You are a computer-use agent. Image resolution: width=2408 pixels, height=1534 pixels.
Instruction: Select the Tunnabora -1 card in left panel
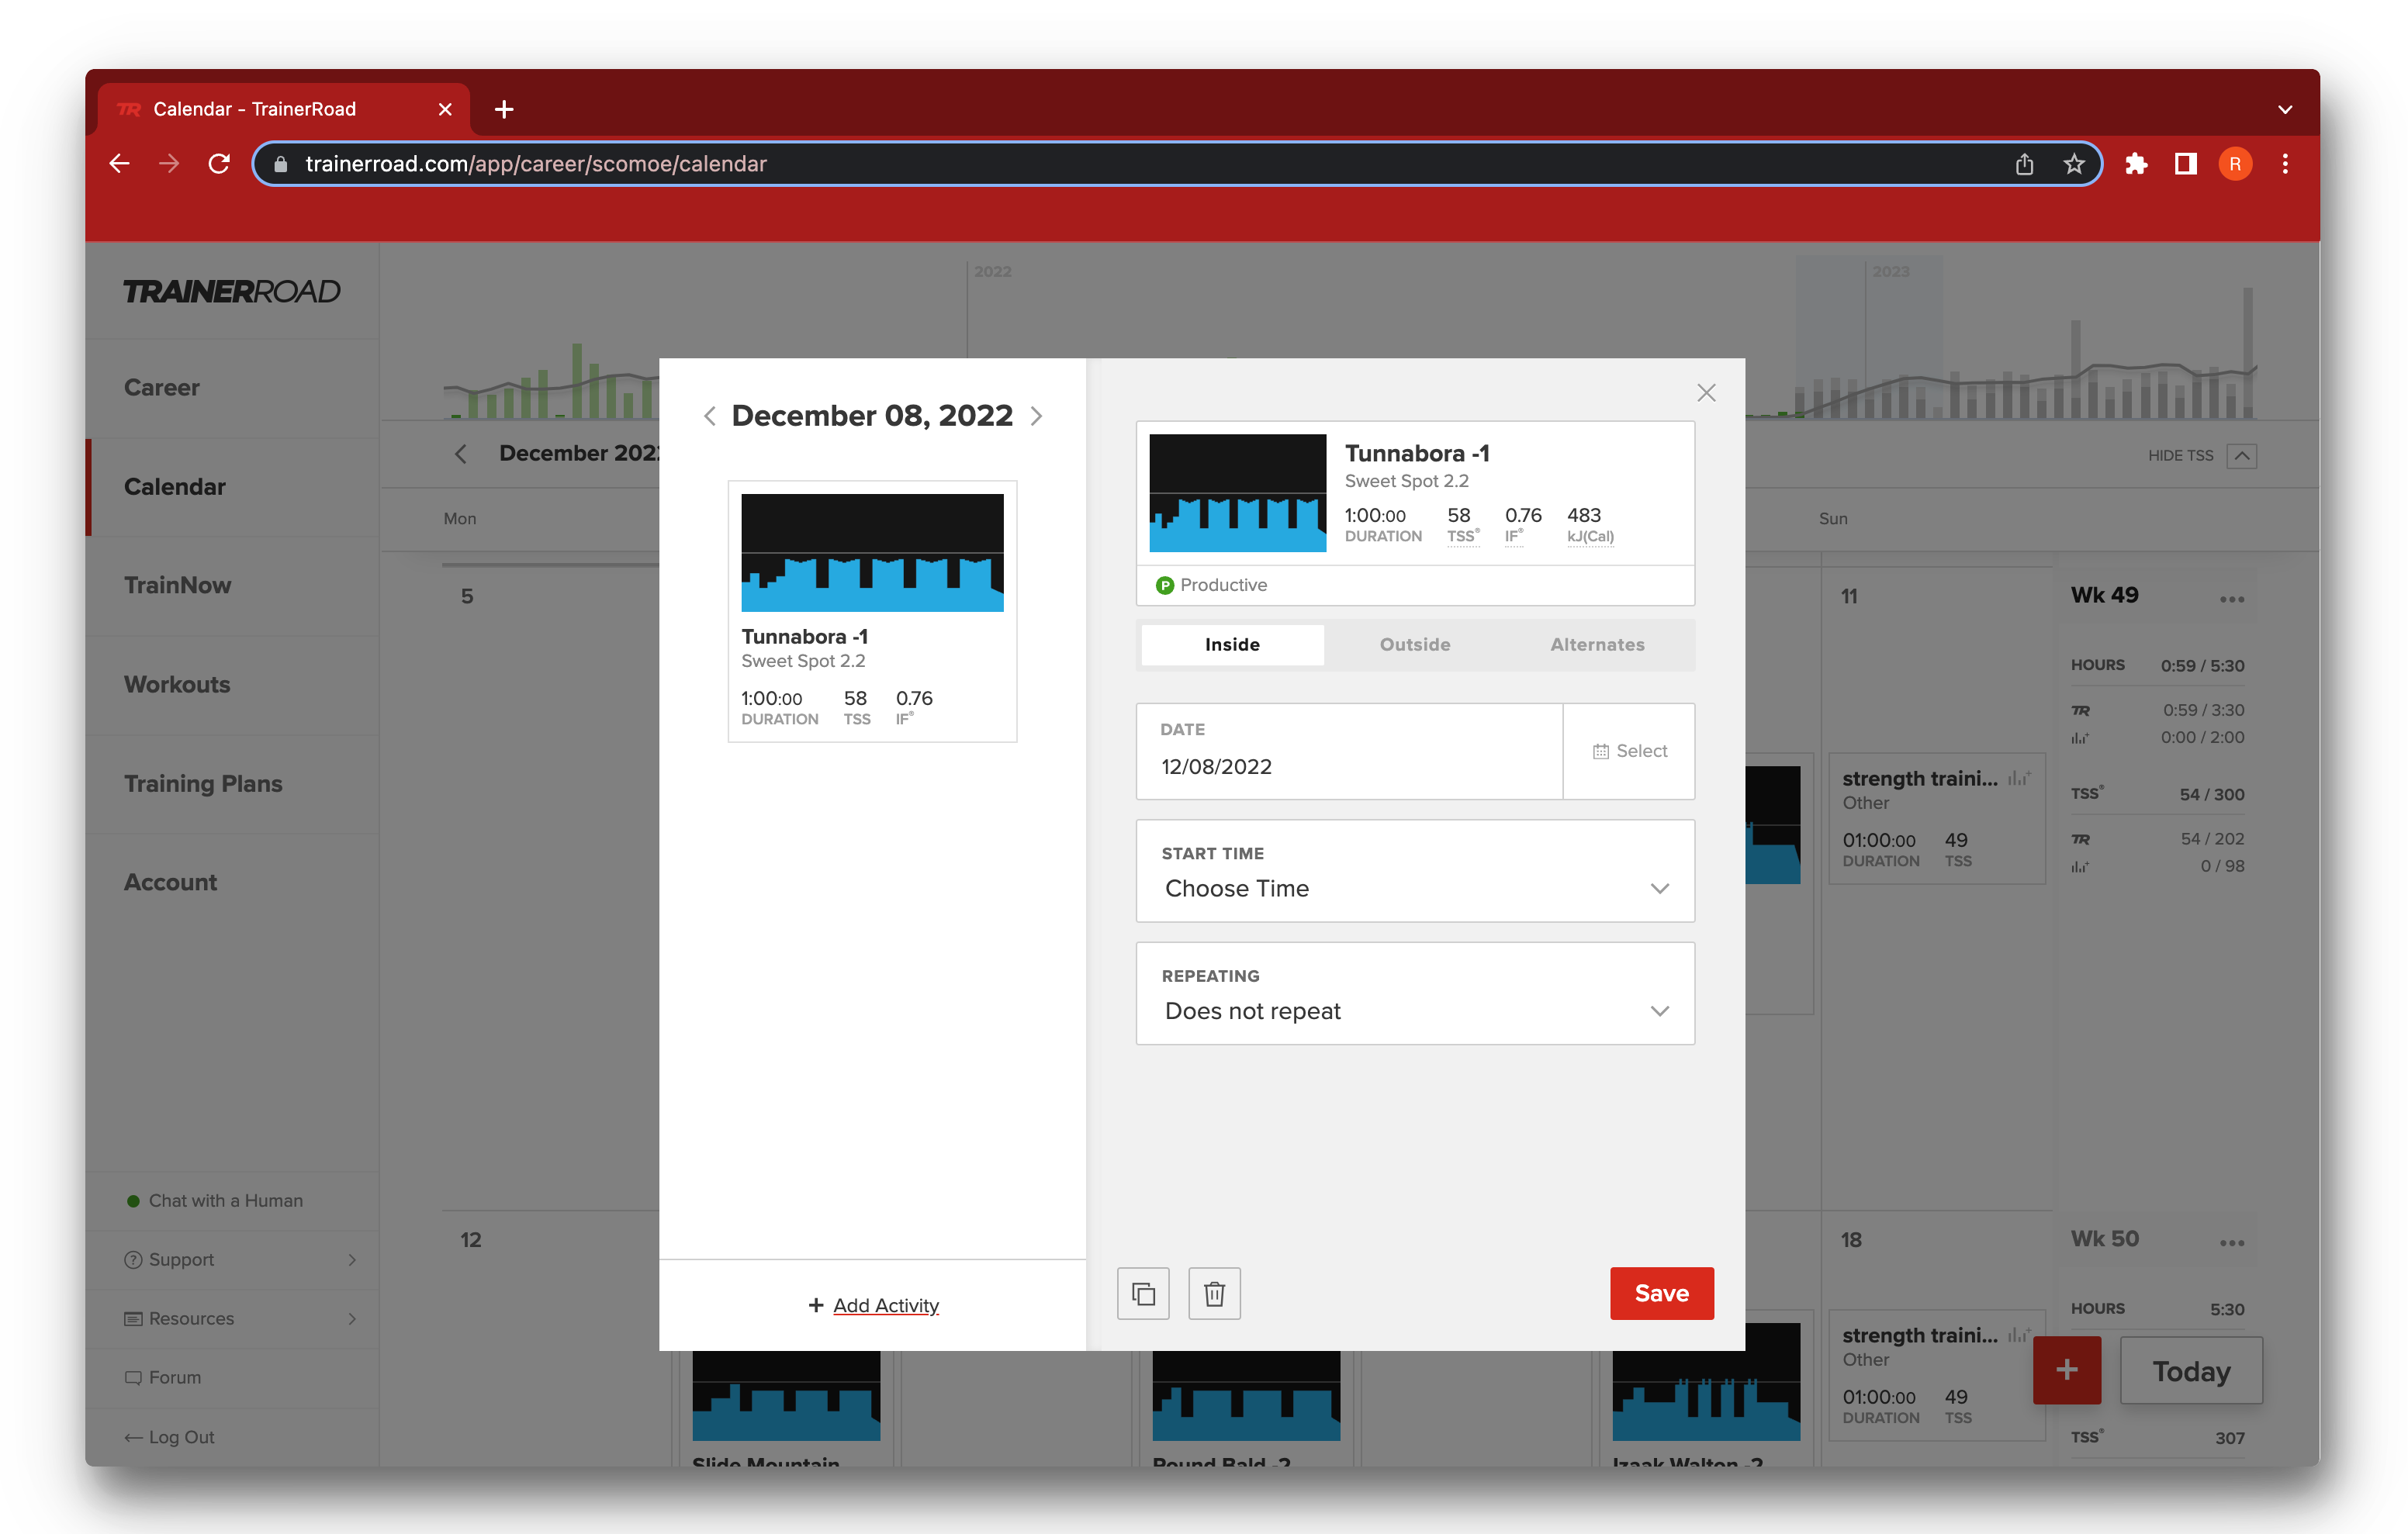point(872,612)
